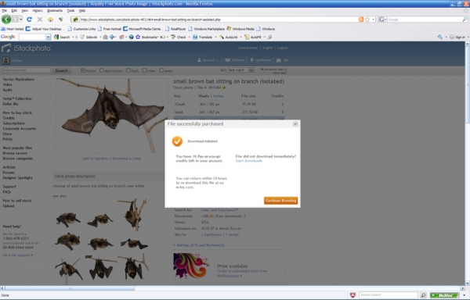Click the AutoFill toolbar button
The height and width of the screenshot is (300, 470).
(x=253, y=37)
